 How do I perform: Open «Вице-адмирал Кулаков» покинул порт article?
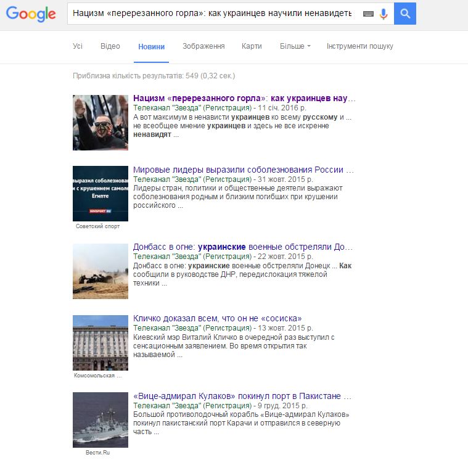[x=243, y=396]
